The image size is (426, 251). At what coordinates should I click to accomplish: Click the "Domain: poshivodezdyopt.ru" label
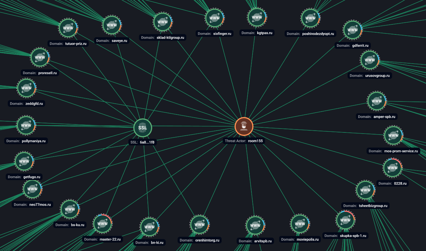310,34
